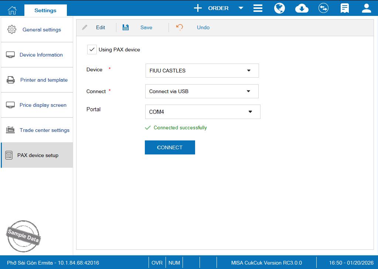
Task: Click the home icon in top bar
Action: click(12, 10)
